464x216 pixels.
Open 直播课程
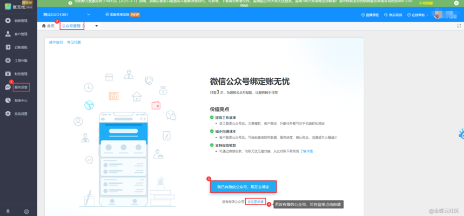(x=370, y=15)
